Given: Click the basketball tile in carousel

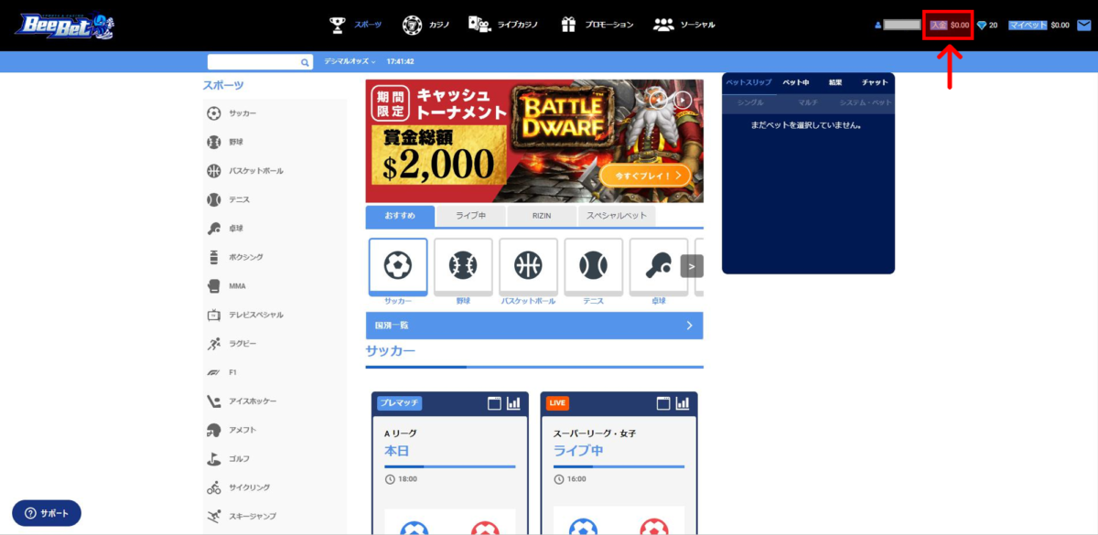Looking at the screenshot, I should tap(528, 267).
